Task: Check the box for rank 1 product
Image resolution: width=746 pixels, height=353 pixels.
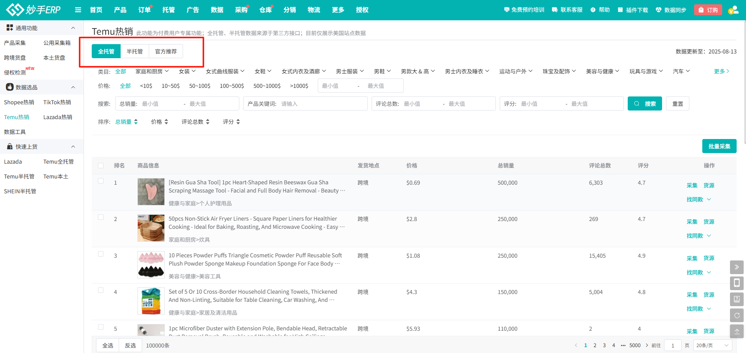Action: point(101,181)
